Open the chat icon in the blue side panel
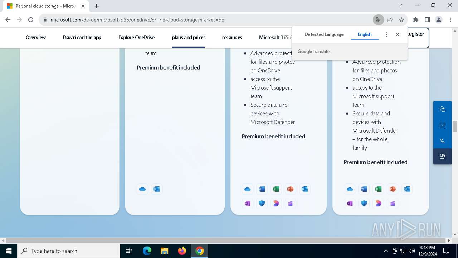The width and height of the screenshot is (458, 258). pyautogui.click(x=443, y=109)
